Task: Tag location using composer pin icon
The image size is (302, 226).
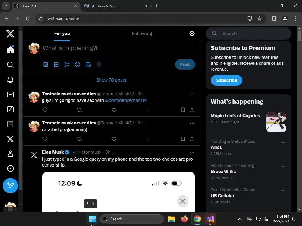Action: click(99, 64)
